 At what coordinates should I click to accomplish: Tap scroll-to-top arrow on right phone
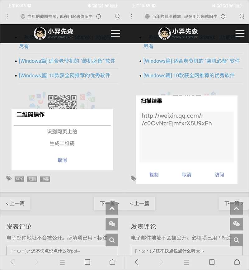coord(237,208)
